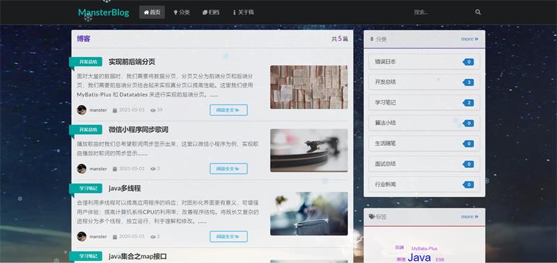This screenshot has width=557, height=263.
Task: Select 算法小结 category
Action: 424,124
